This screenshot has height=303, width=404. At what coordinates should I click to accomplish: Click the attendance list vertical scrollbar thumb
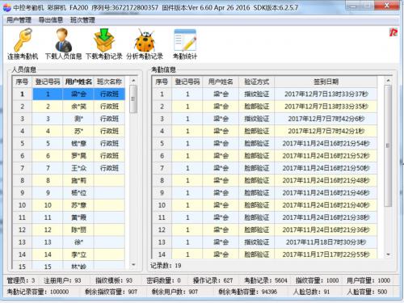388,145
